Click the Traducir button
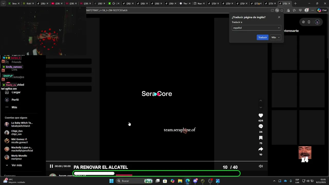Image resolution: width=329 pixels, height=185 pixels. (x=262, y=37)
